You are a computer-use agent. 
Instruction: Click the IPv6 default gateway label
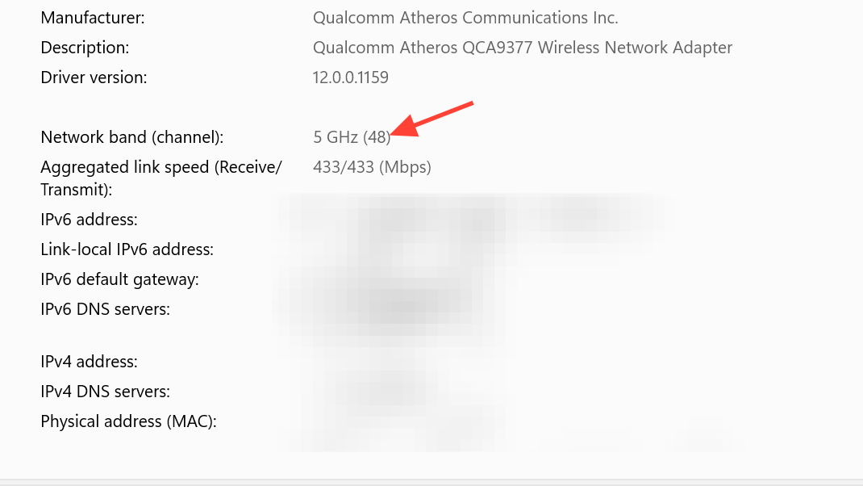119,279
